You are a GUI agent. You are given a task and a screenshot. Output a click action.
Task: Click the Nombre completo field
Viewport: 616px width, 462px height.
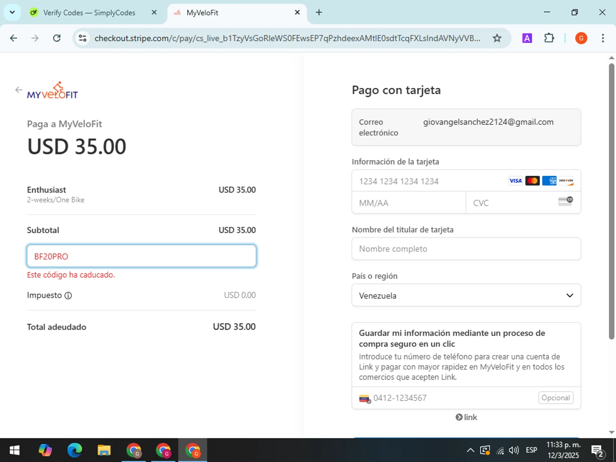[466, 249]
